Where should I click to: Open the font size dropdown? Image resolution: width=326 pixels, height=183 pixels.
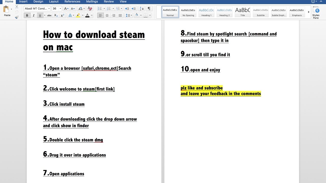point(60,9)
